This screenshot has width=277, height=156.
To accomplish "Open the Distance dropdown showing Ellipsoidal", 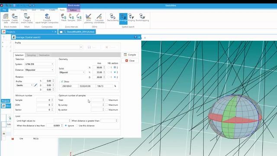I will [39, 70].
